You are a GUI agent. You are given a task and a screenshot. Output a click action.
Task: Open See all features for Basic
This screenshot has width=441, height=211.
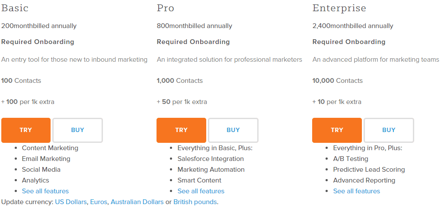pos(45,191)
